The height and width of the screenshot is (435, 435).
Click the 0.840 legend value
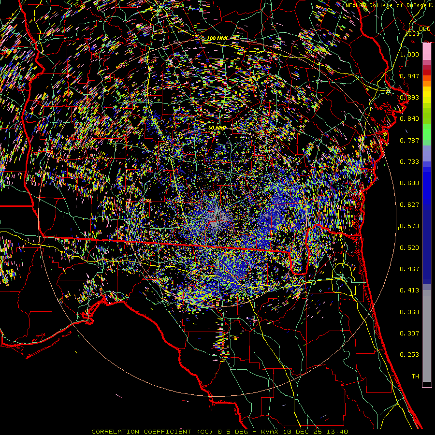pyautogui.click(x=409, y=119)
